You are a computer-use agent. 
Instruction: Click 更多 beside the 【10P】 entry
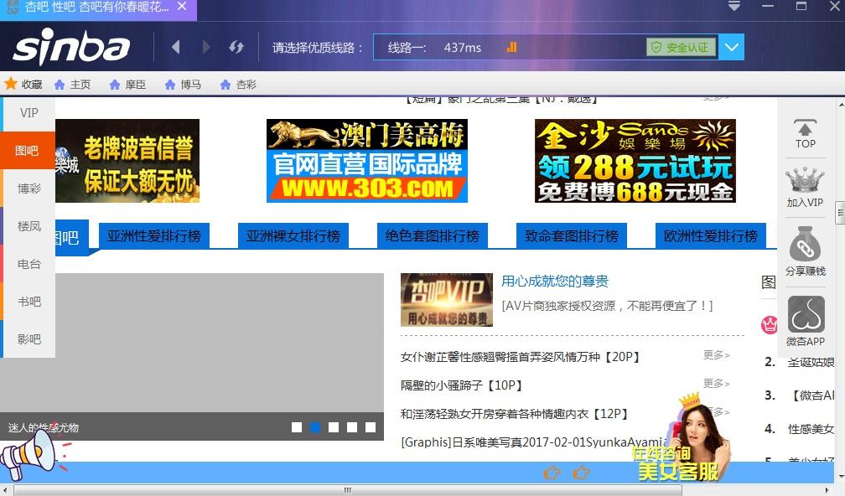point(716,384)
